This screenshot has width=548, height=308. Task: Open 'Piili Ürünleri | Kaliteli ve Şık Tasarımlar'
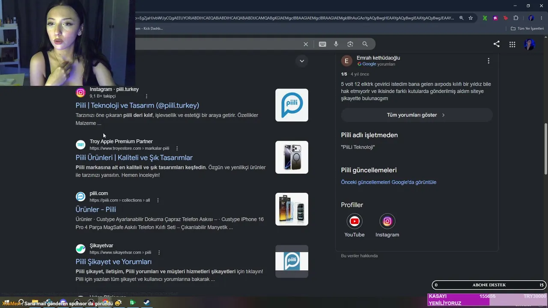[134, 157]
